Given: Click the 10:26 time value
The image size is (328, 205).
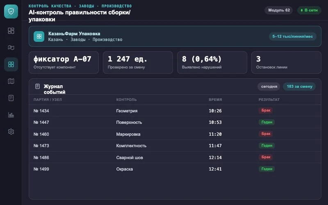Looking at the screenshot, I should click(215, 111).
